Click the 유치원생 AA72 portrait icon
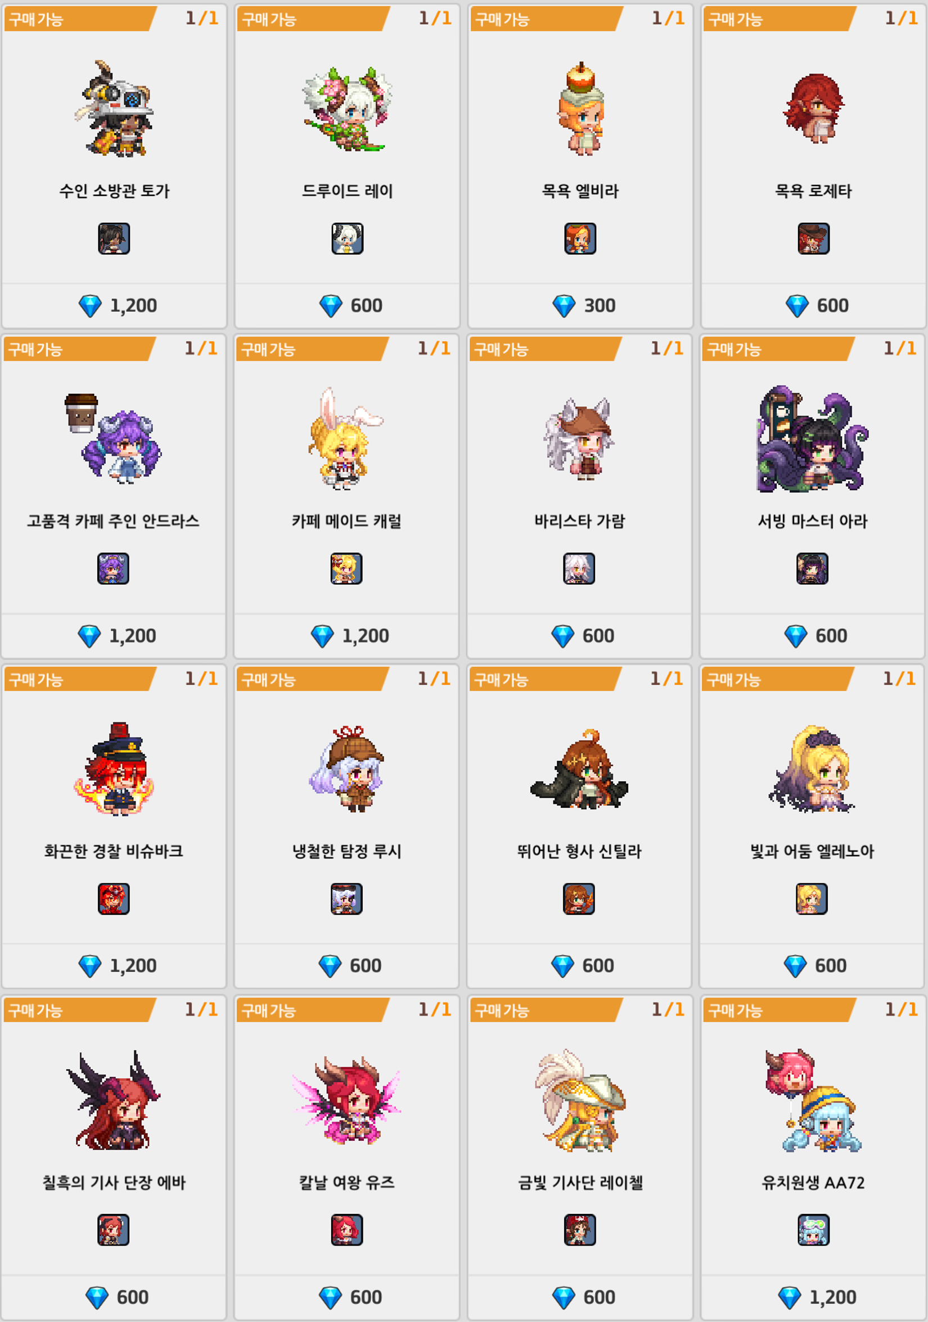The image size is (928, 1322). 813,1229
